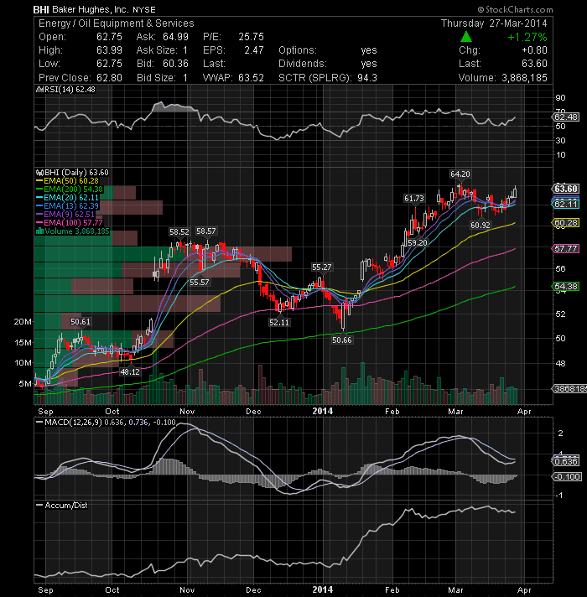Click the 58.52 price peak annotation
587x597 pixels.
coord(179,232)
